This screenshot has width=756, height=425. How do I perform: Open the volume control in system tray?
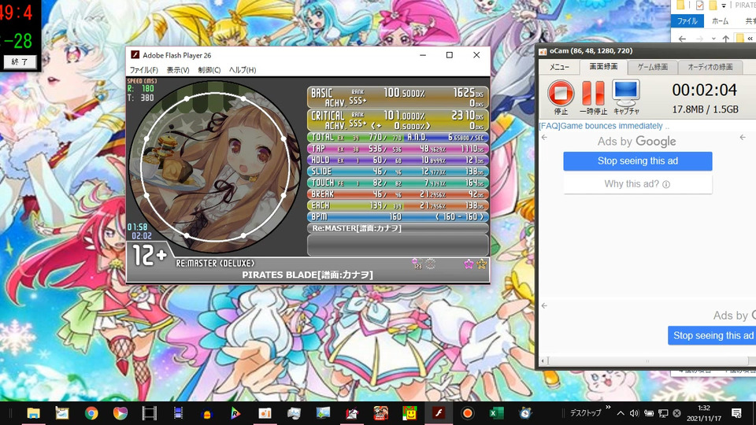pos(635,413)
